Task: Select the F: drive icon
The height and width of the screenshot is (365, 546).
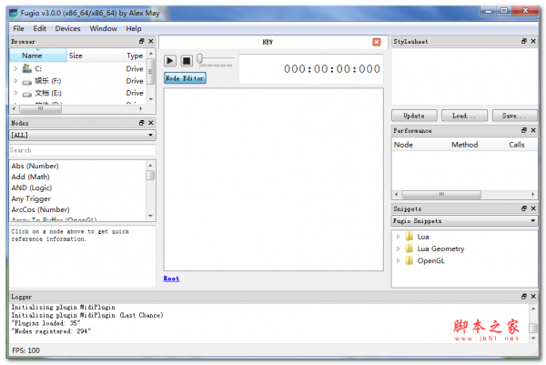Action: click(27, 82)
